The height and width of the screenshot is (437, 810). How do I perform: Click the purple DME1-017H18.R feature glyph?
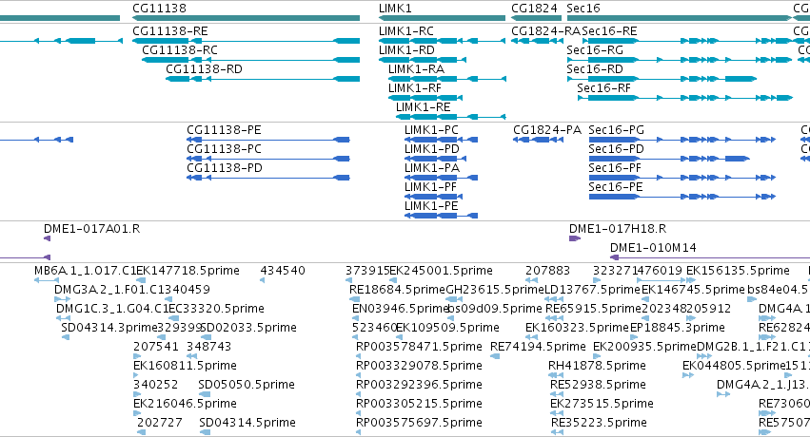tap(575, 238)
